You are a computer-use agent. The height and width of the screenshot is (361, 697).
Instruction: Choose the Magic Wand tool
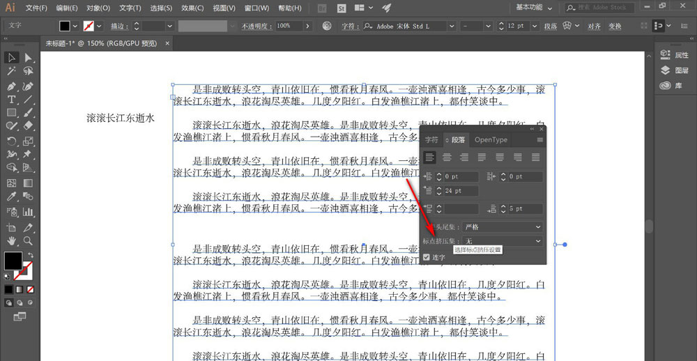tap(12, 71)
